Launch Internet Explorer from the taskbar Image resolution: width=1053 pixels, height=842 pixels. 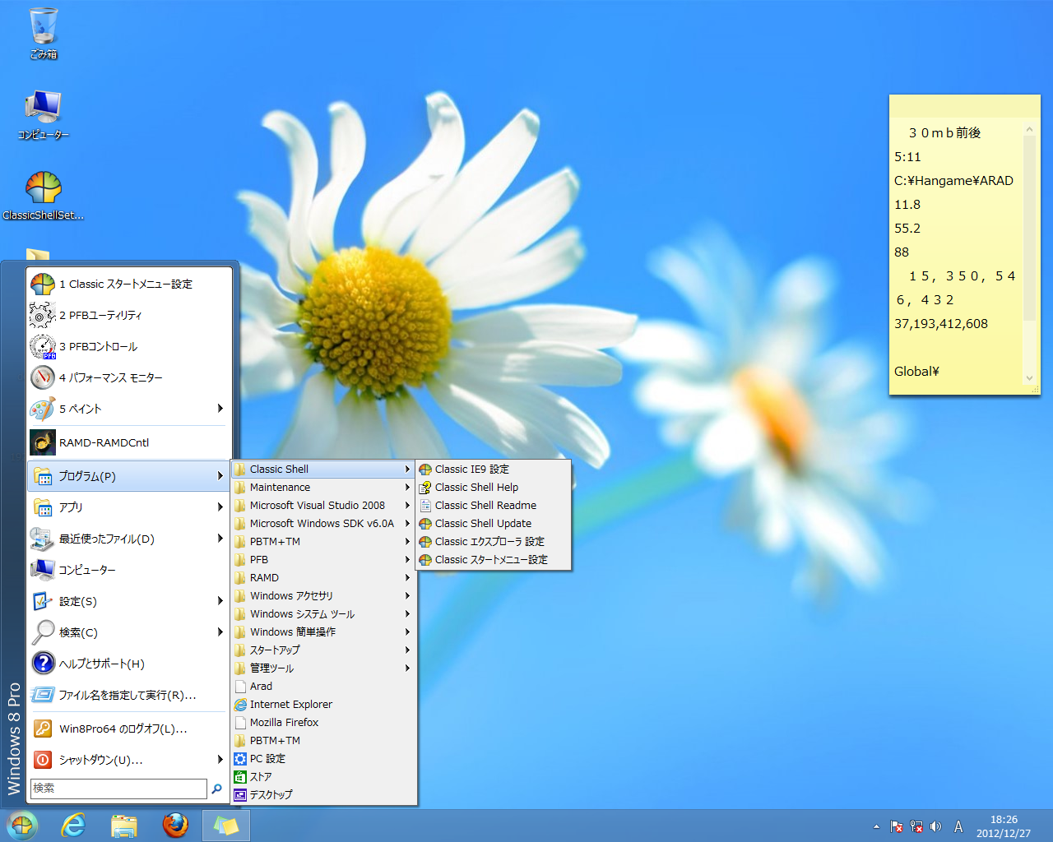pos(73,825)
